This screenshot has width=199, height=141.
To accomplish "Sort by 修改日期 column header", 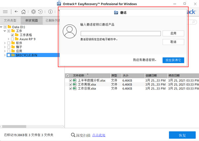I will click(x=183, y=76).
